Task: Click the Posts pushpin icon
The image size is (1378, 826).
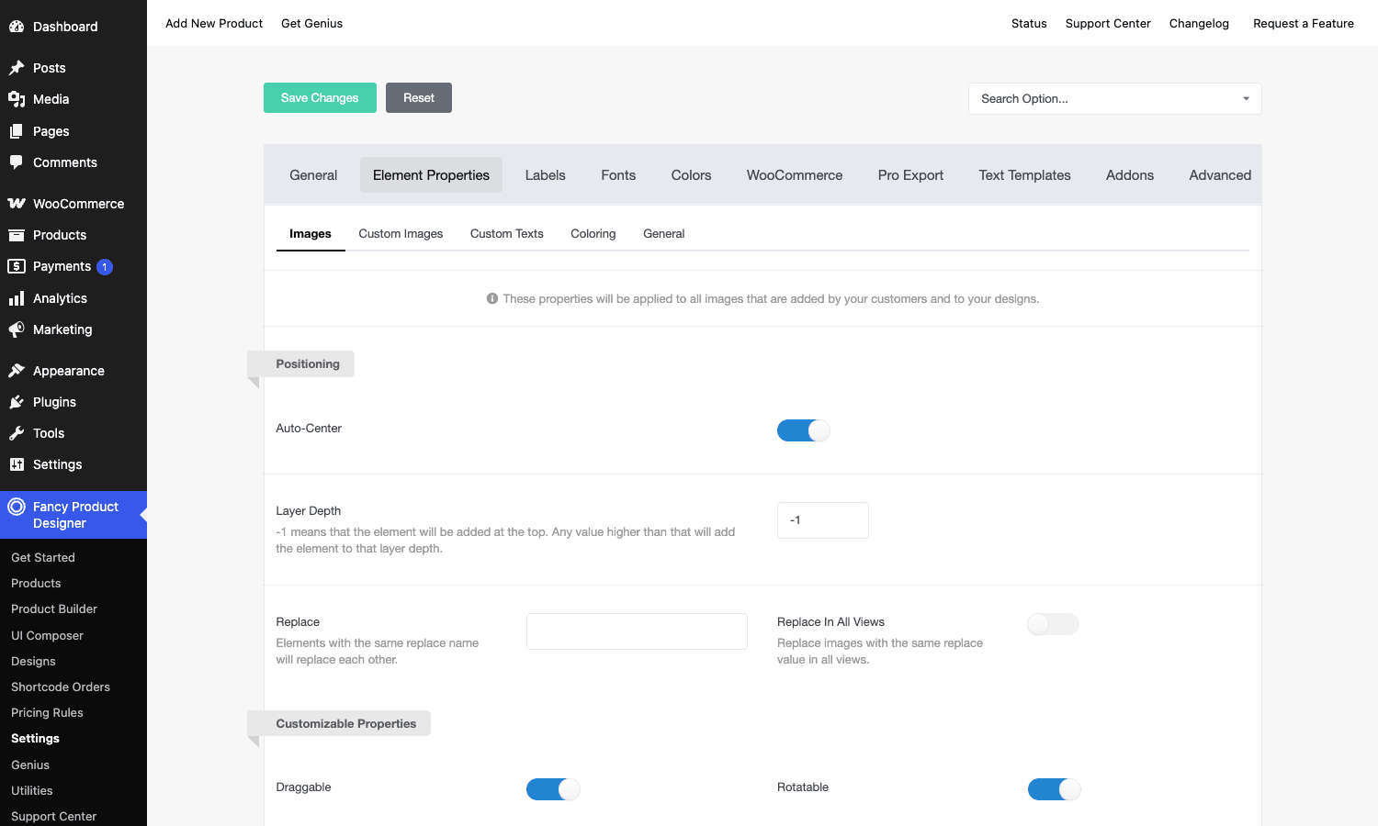Action: click(17, 68)
